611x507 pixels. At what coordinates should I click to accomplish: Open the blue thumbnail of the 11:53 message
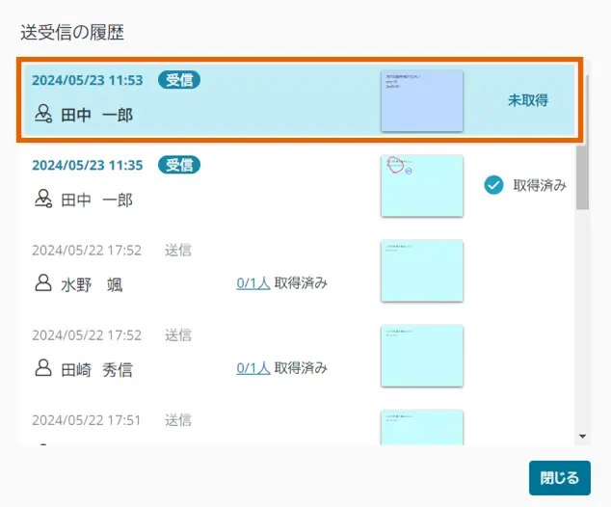(x=422, y=100)
